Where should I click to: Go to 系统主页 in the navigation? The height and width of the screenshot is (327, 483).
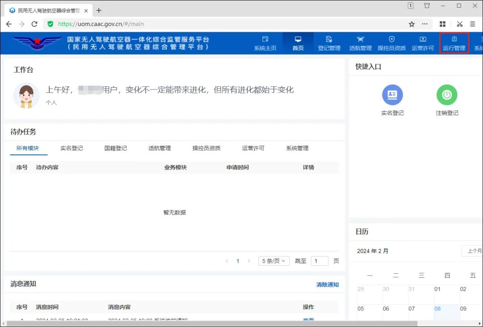(x=265, y=43)
